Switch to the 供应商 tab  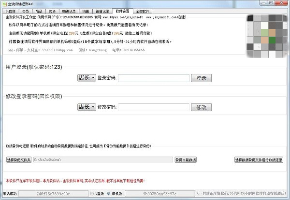(11, 11)
